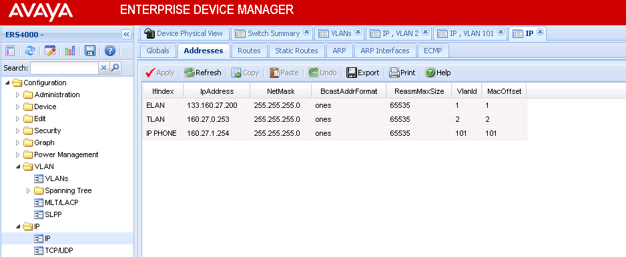Expand the Device folder
This screenshot has height=257, width=626.
pyautogui.click(x=17, y=107)
